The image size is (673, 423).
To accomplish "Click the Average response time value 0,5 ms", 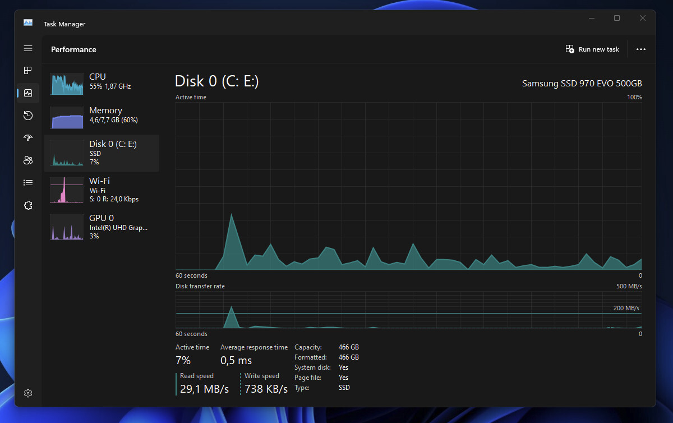I will (236, 360).
